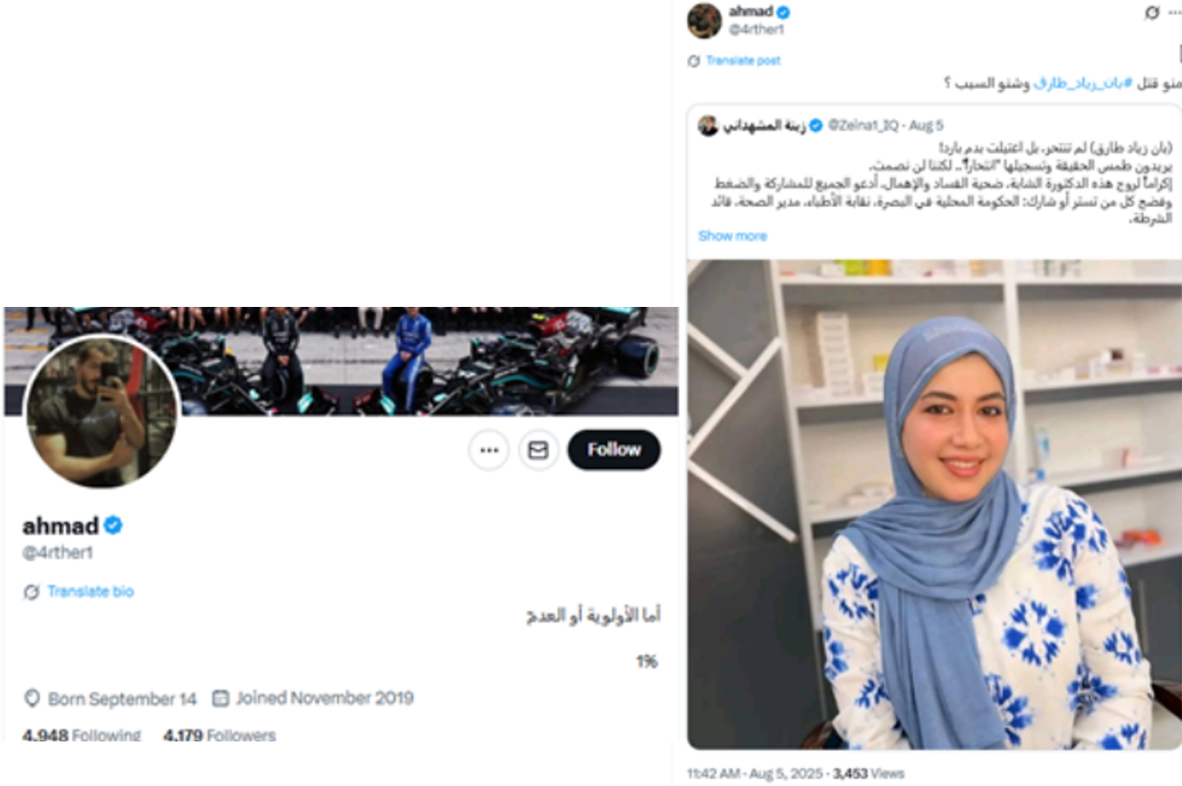View the 4,179 Followers list

coord(219,735)
